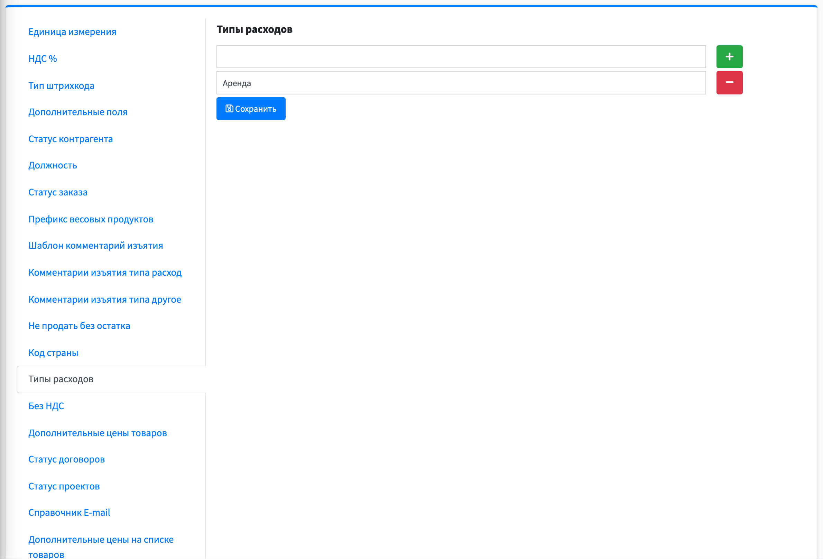This screenshot has width=823, height=559.
Task: Open Статус заказа settings
Action: 58,192
